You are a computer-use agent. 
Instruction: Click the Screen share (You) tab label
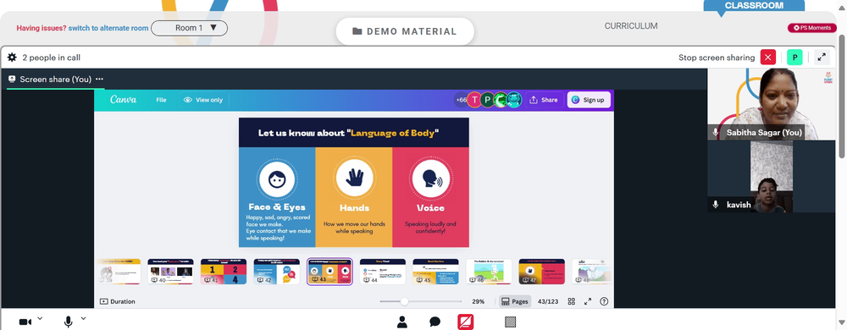click(x=56, y=80)
